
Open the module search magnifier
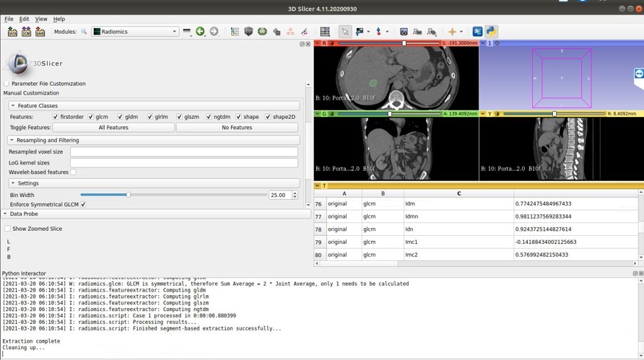click(84, 32)
